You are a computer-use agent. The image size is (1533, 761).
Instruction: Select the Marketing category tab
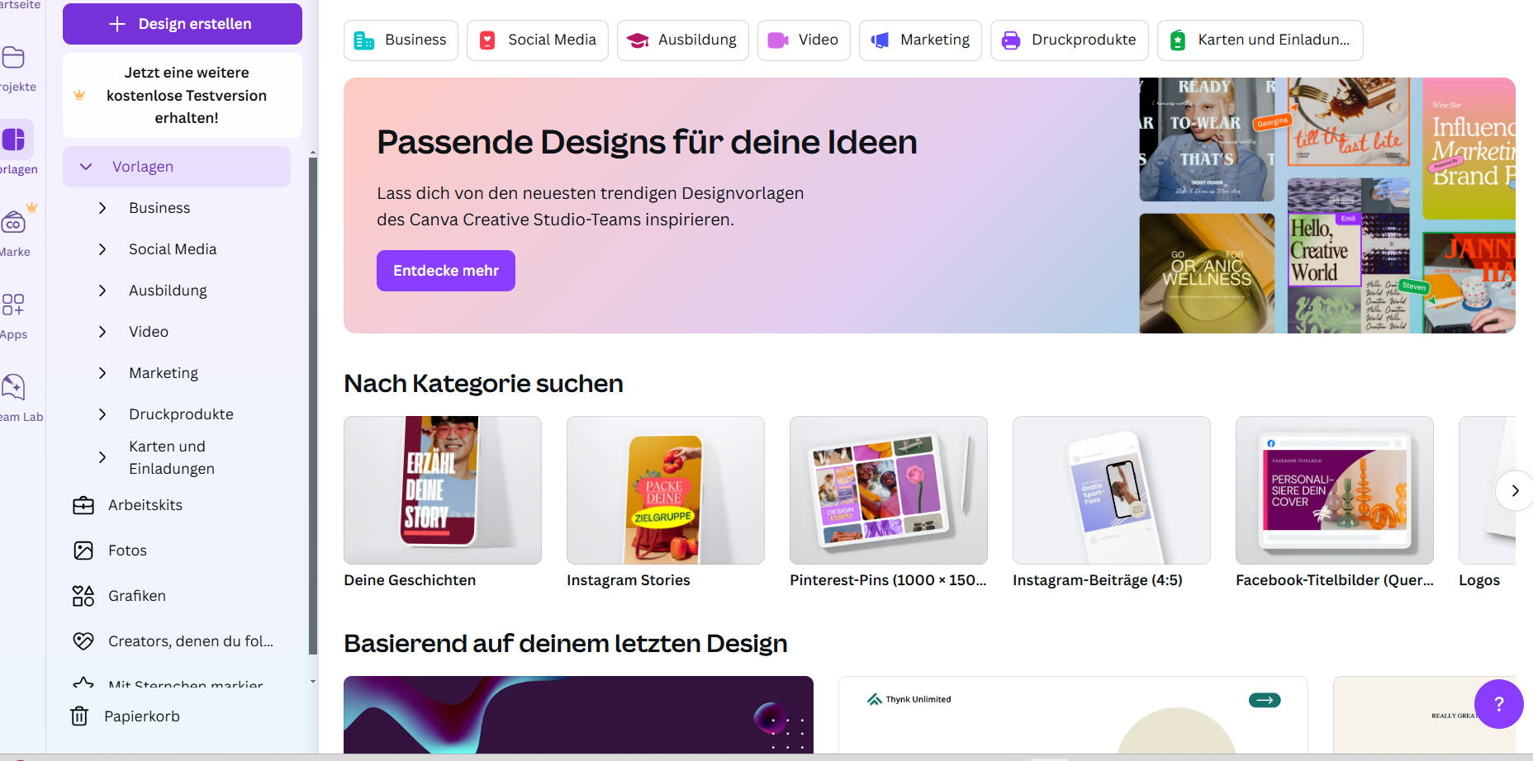(x=921, y=40)
